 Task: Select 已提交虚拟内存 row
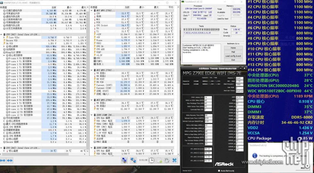point(43,10)
